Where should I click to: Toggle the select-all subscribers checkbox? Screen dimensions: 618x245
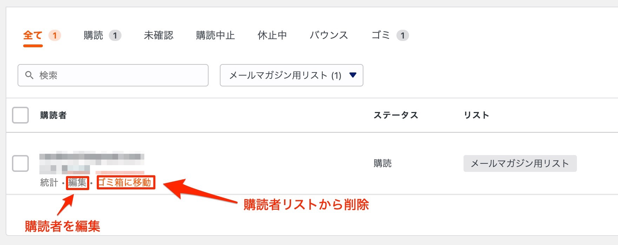(20, 115)
